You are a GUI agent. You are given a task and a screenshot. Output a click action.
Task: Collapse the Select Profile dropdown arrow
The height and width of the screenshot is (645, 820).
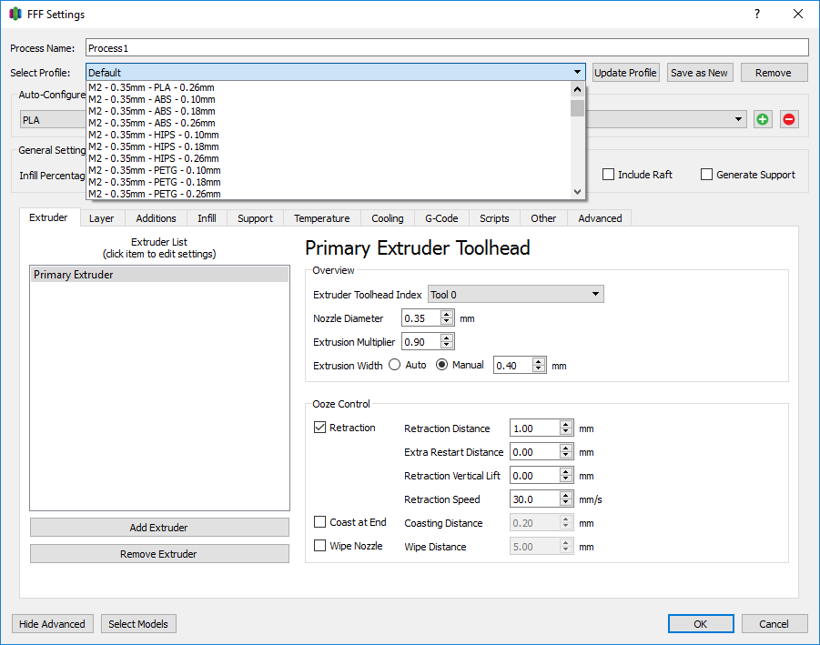tap(577, 73)
